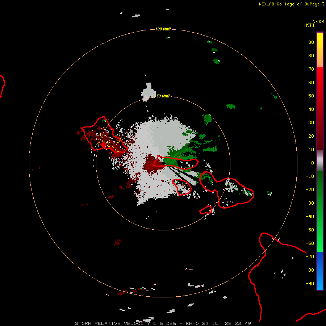Click the blue bottom segment of the color bar
The image size is (326, 326).
point(320,271)
